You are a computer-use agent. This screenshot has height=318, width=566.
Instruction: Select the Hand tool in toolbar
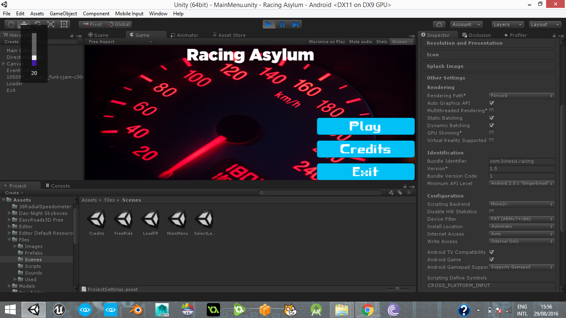tap(11, 24)
